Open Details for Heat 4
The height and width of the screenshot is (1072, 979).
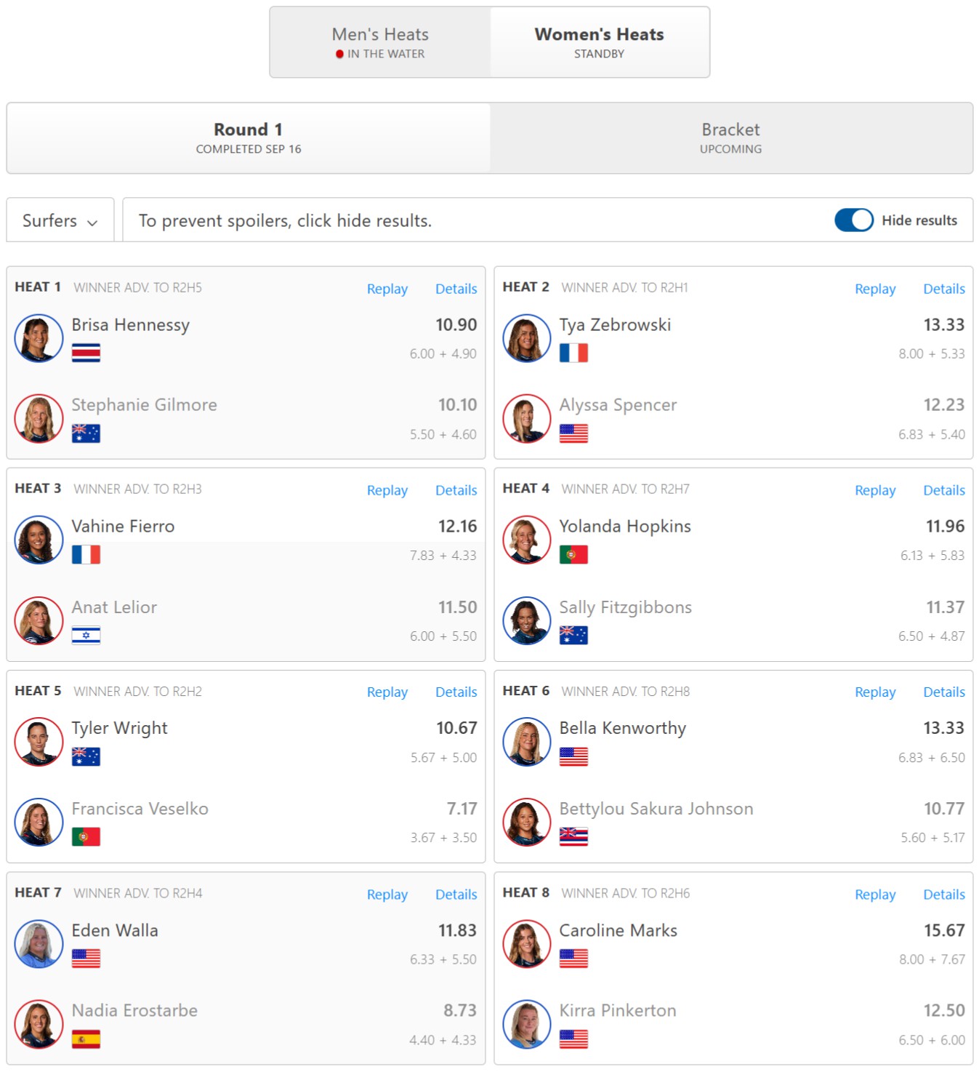coord(943,490)
